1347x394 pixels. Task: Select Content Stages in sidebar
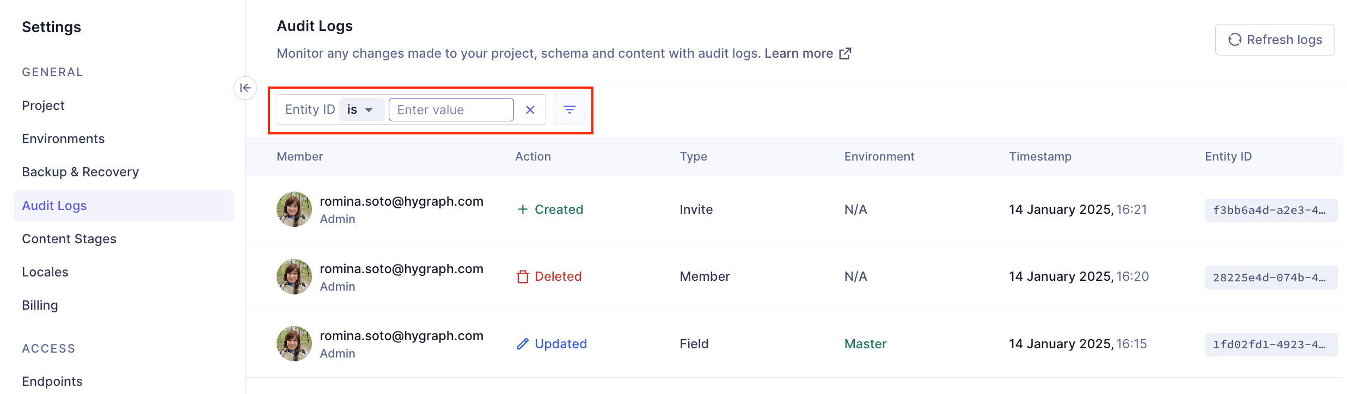point(69,239)
